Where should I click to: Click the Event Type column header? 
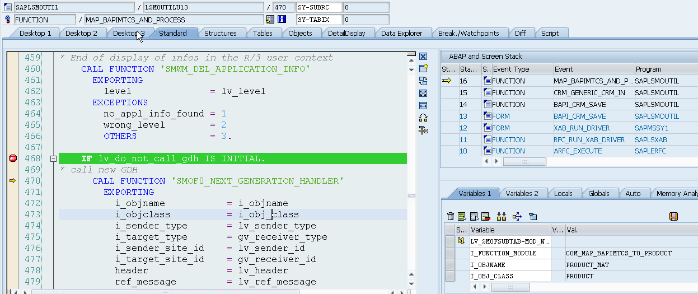pyautogui.click(x=522, y=69)
